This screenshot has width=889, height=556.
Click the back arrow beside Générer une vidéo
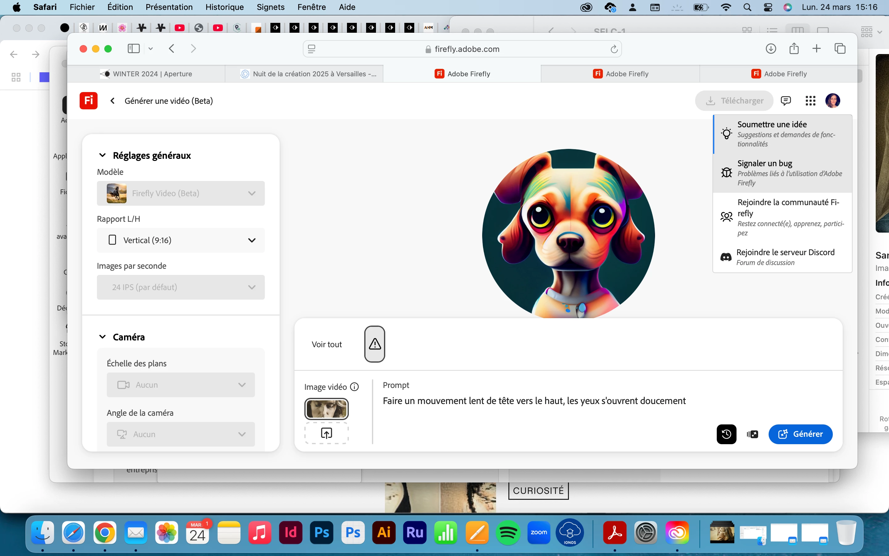[112, 101]
